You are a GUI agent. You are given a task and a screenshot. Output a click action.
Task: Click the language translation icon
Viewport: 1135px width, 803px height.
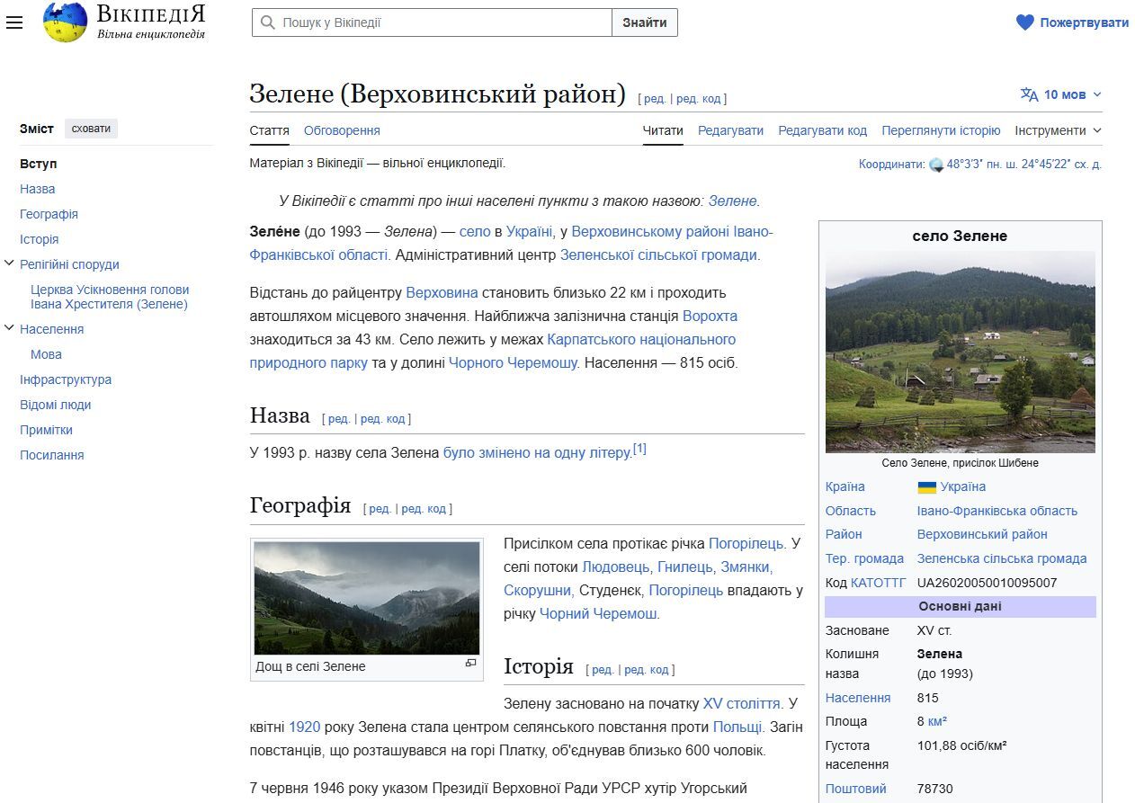point(1029,94)
